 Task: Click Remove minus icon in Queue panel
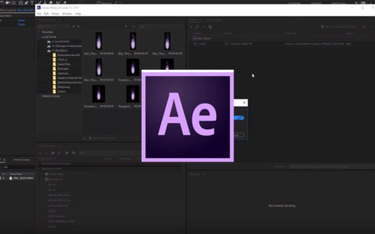(x=203, y=27)
